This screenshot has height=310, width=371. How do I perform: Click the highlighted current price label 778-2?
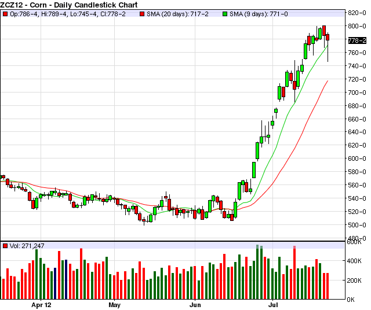[357, 40]
